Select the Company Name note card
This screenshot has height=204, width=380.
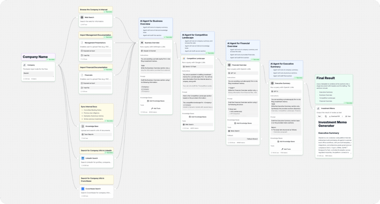[x=38, y=57]
